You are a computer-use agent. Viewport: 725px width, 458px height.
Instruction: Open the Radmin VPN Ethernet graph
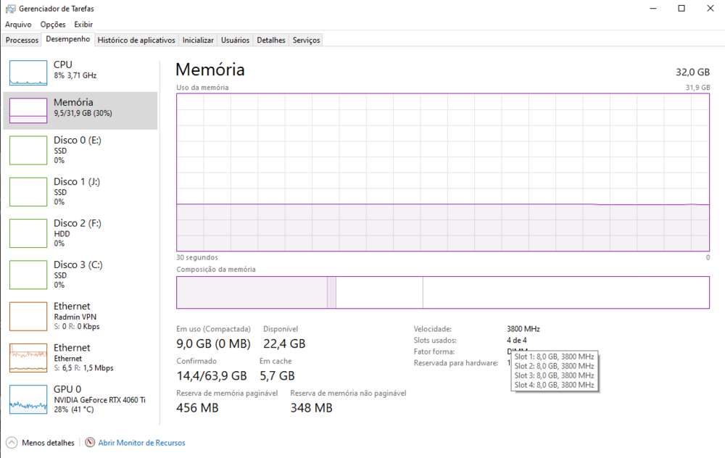28,316
